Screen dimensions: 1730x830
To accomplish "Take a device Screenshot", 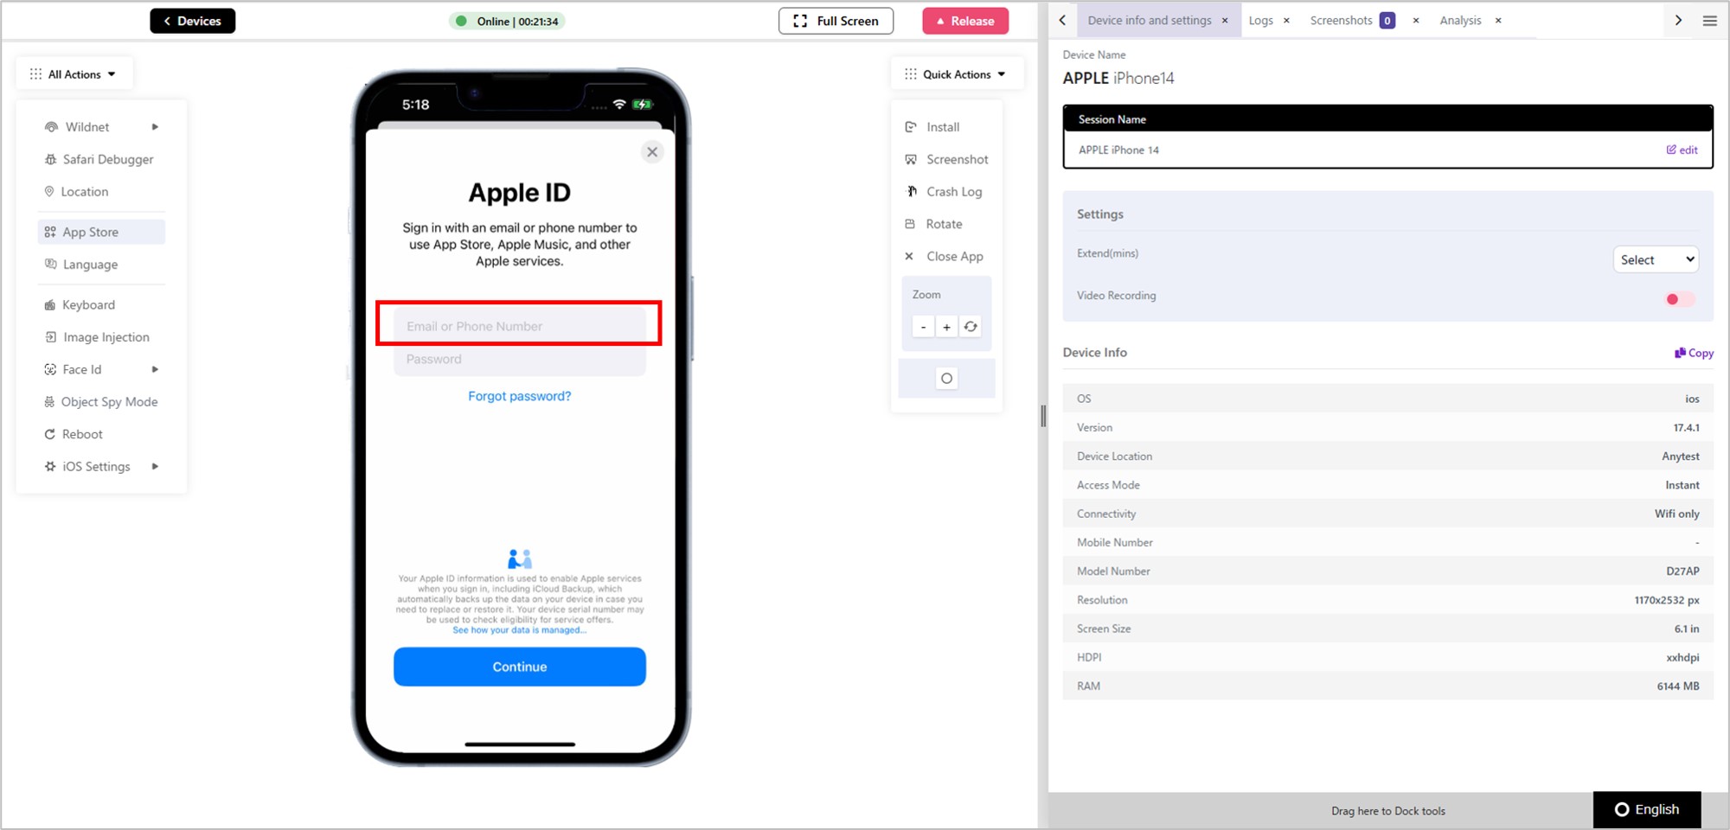I will click(x=946, y=159).
